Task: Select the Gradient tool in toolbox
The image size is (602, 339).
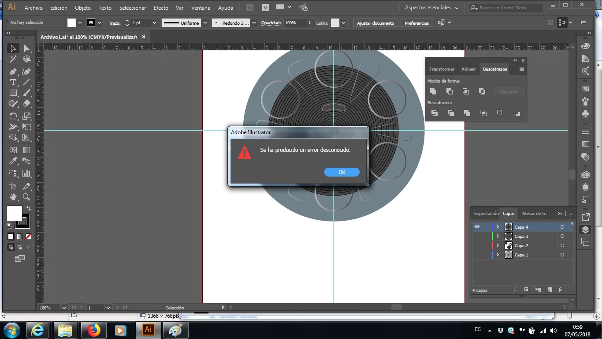Action: (x=26, y=150)
